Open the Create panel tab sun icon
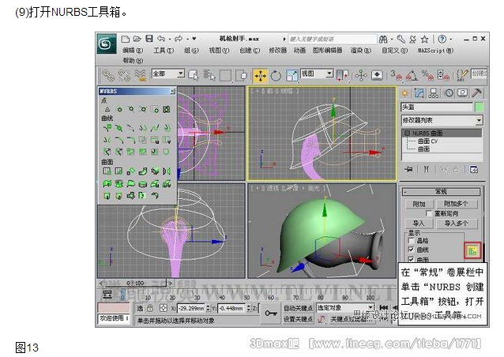 [x=404, y=93]
